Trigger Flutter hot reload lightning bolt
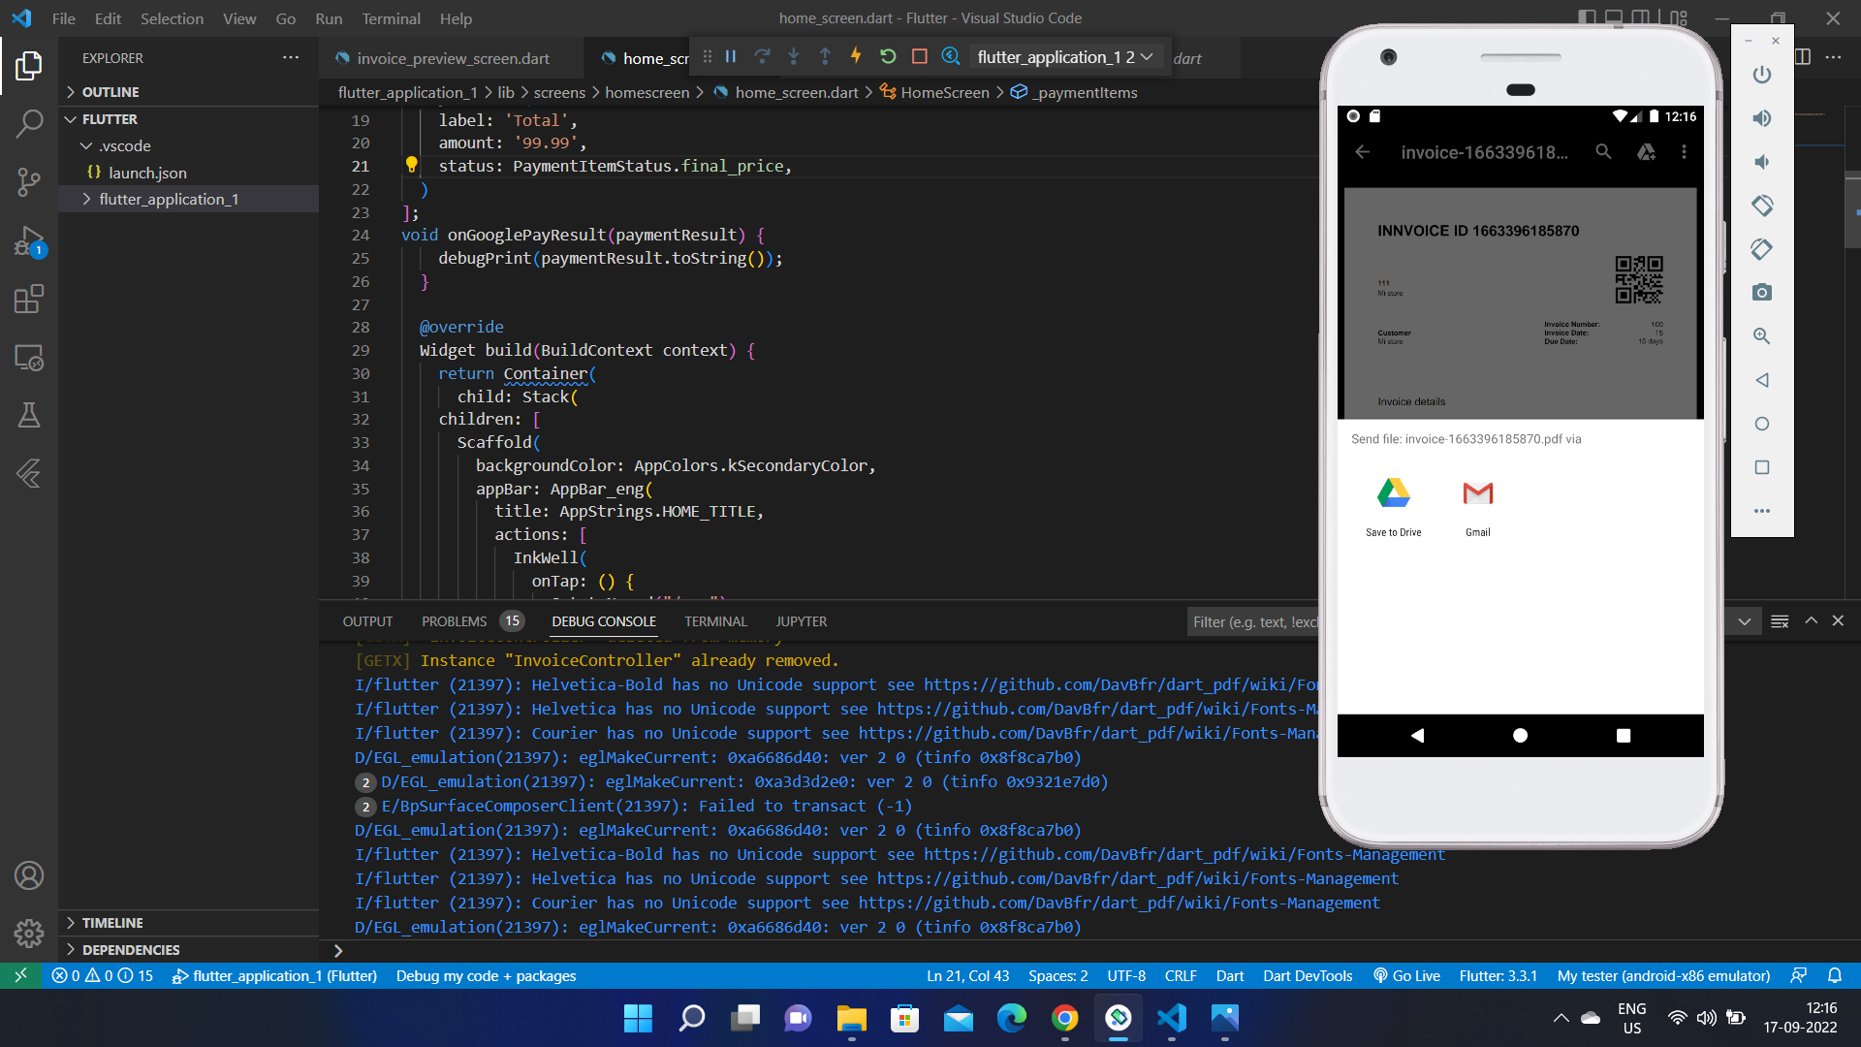The image size is (1861, 1047). [x=856, y=56]
